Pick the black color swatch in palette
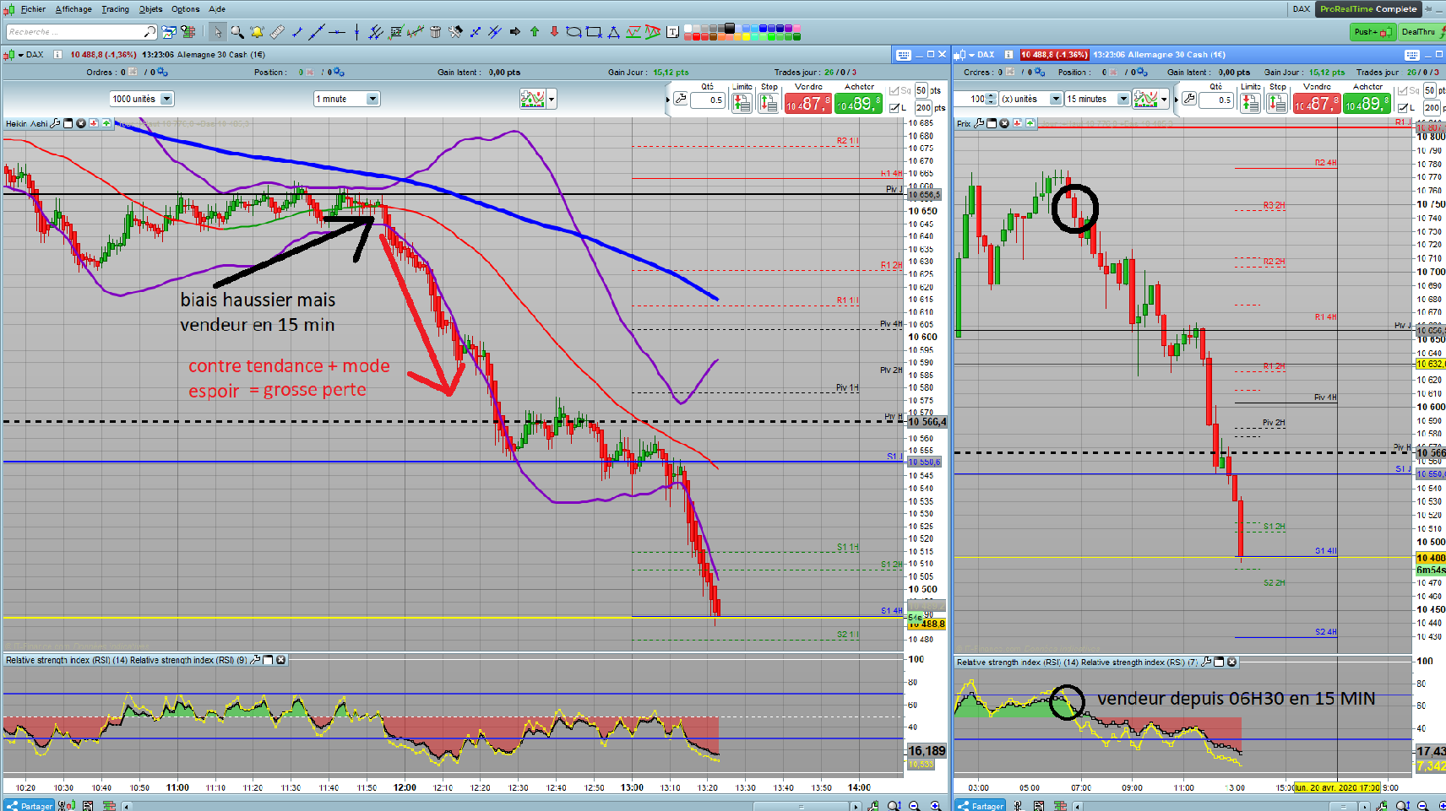 (x=730, y=28)
